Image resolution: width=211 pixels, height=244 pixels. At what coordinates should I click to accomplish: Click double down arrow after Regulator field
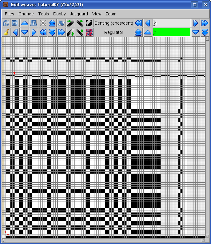205,32
